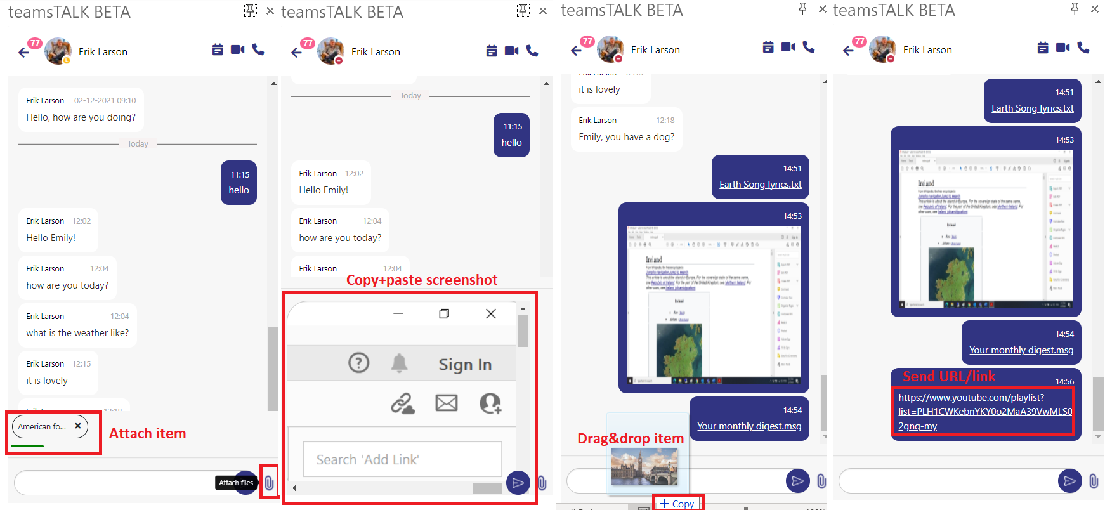Toggle the pin icon on the leftmost teamsTALK panel
This screenshot has width=1105, height=510.
pyautogui.click(x=251, y=11)
